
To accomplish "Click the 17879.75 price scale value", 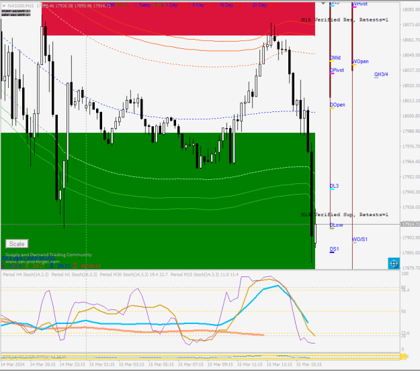I will pyautogui.click(x=411, y=268).
